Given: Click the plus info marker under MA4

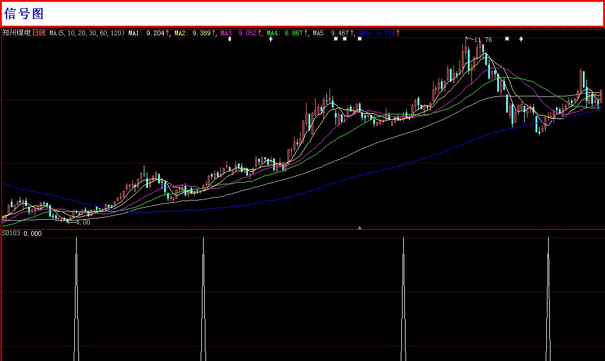Looking at the screenshot, I should pos(271,39).
